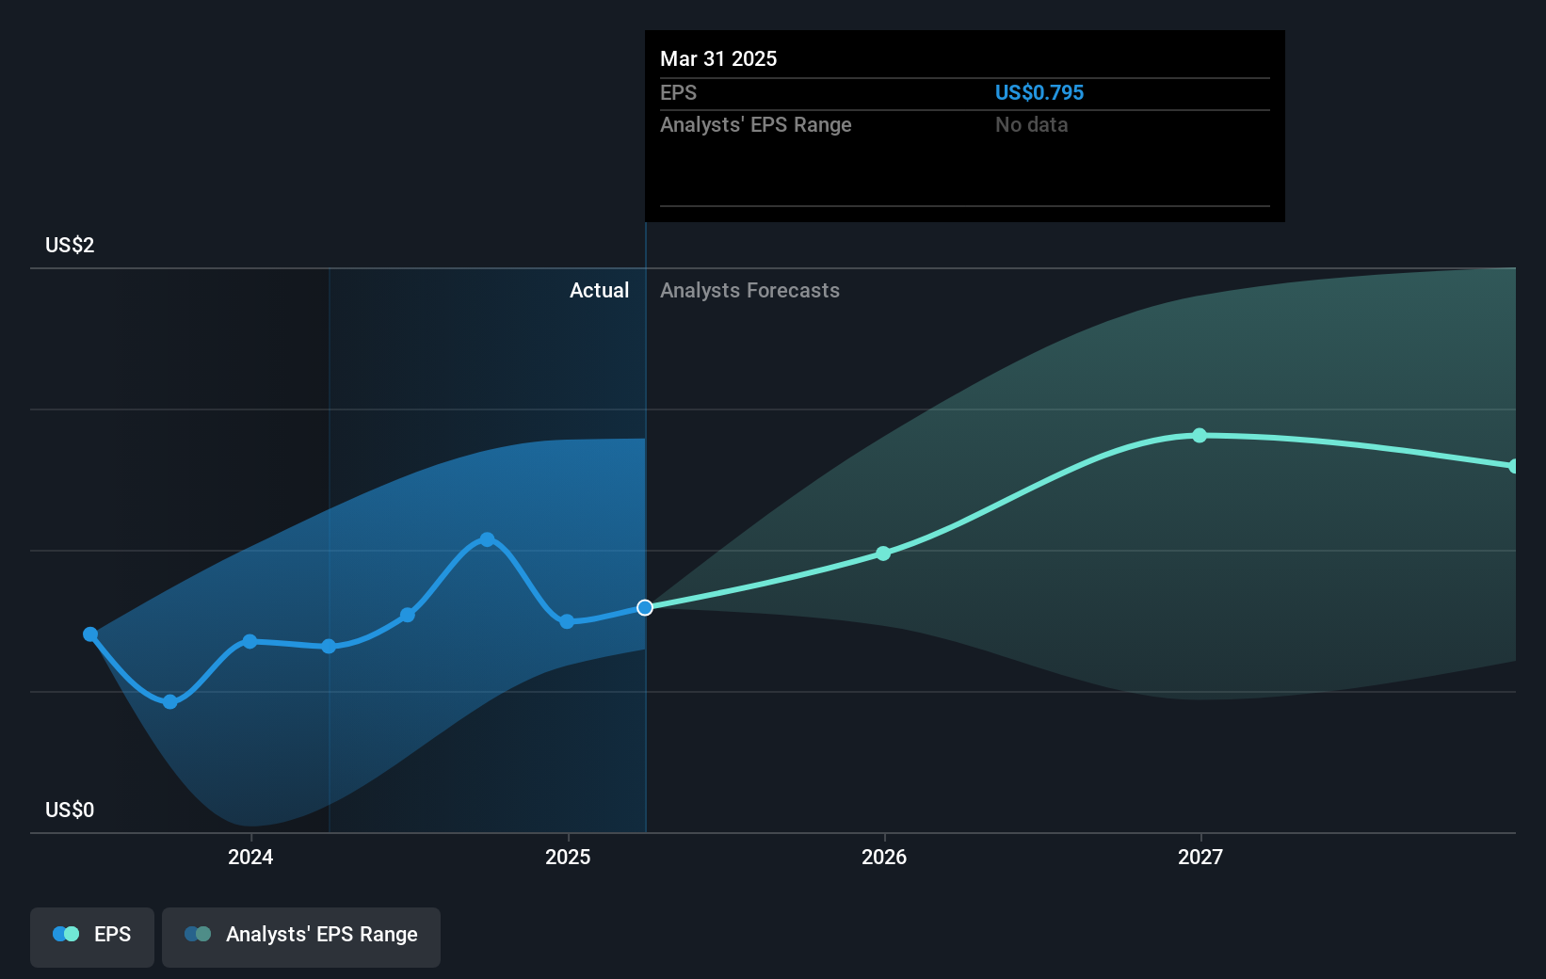Screen dimensions: 1546x979
Task: Select the EPS data point for the second quarter of 2024
Action: click(329, 646)
